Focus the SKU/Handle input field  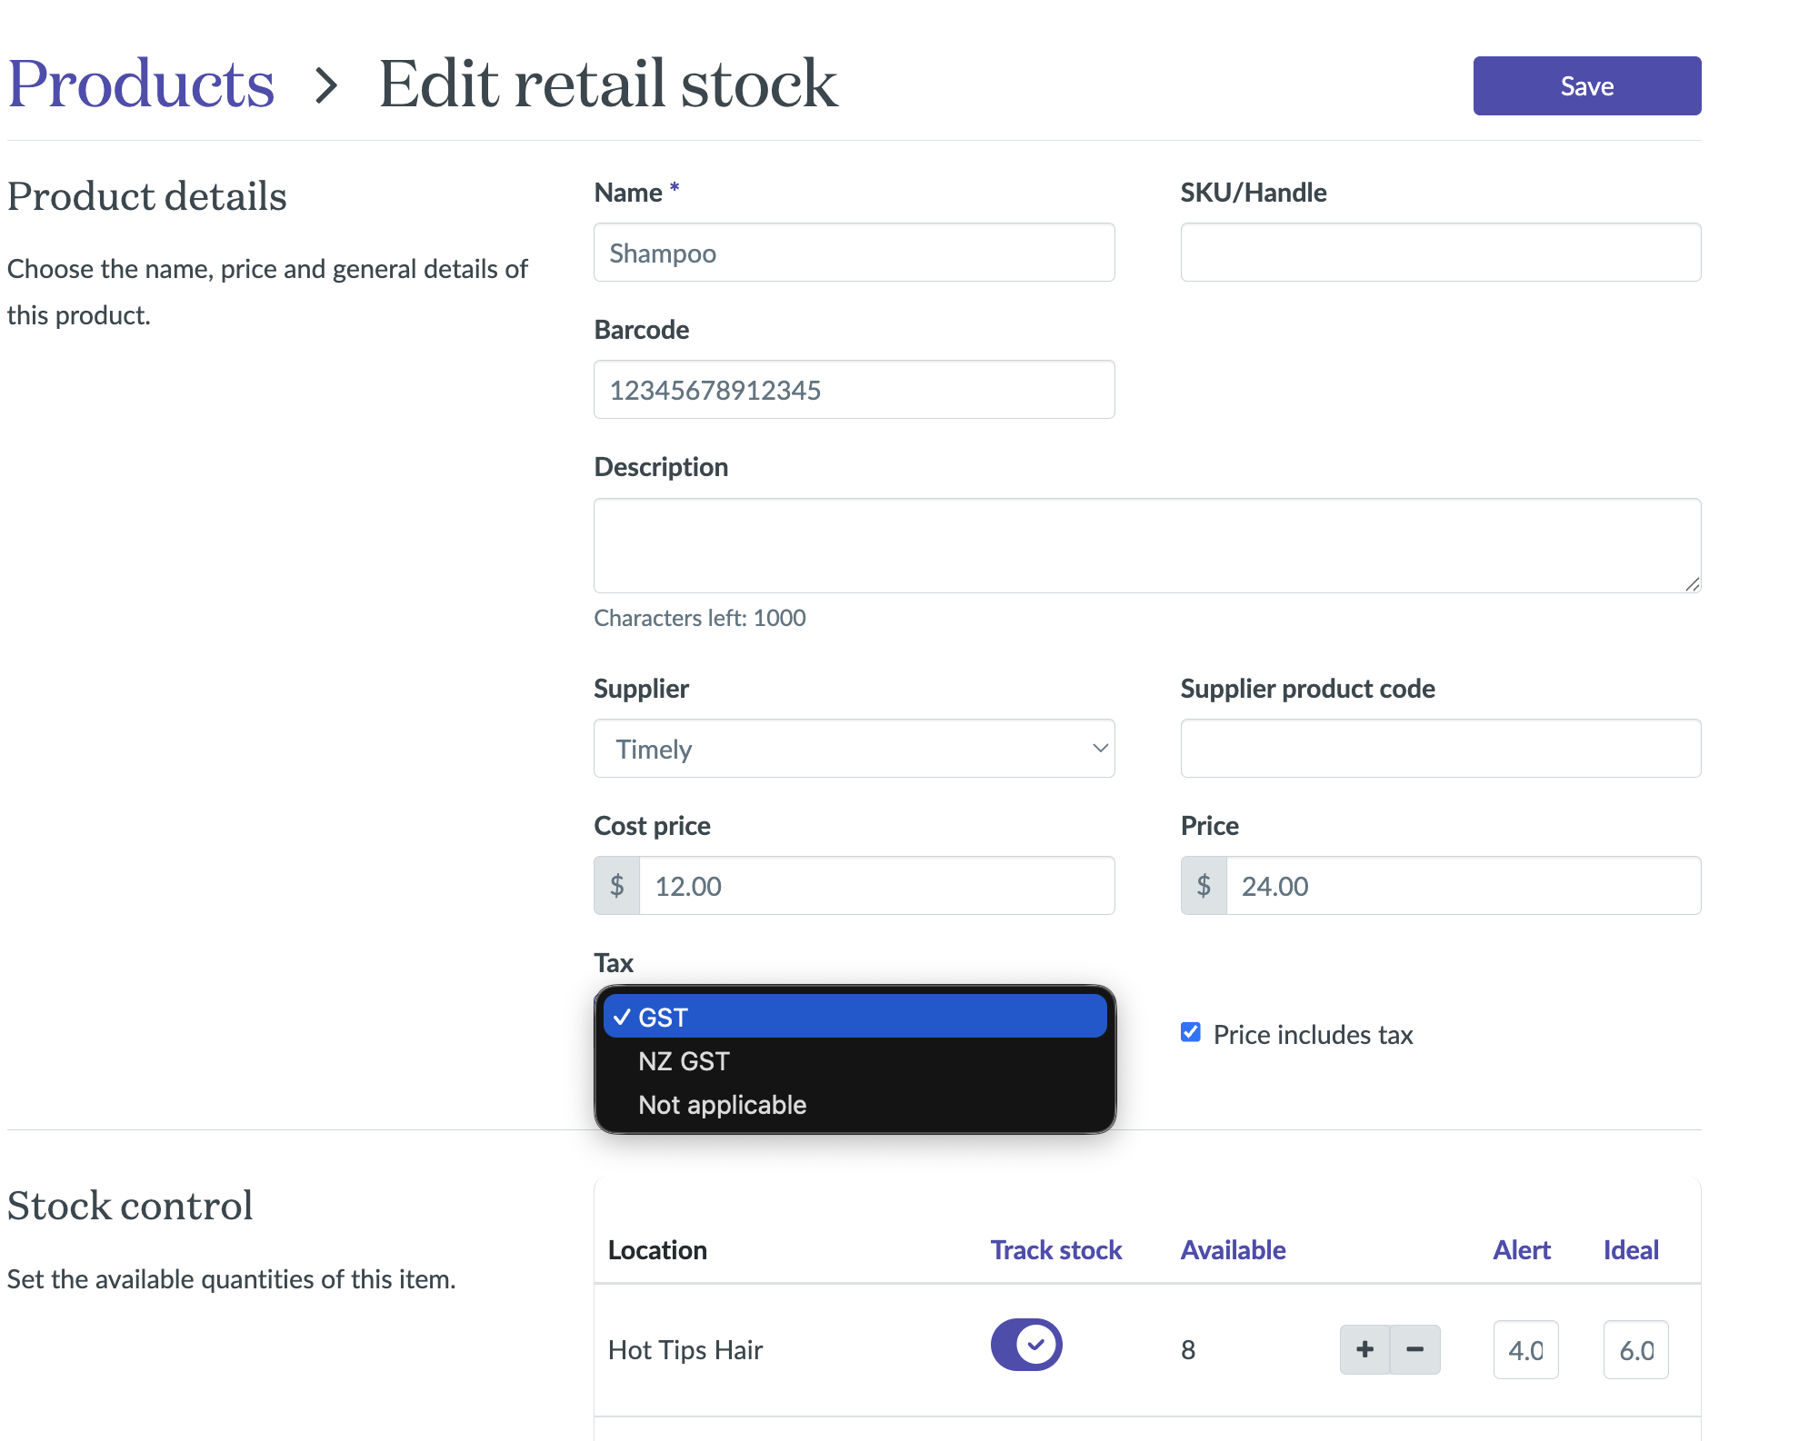(x=1440, y=253)
